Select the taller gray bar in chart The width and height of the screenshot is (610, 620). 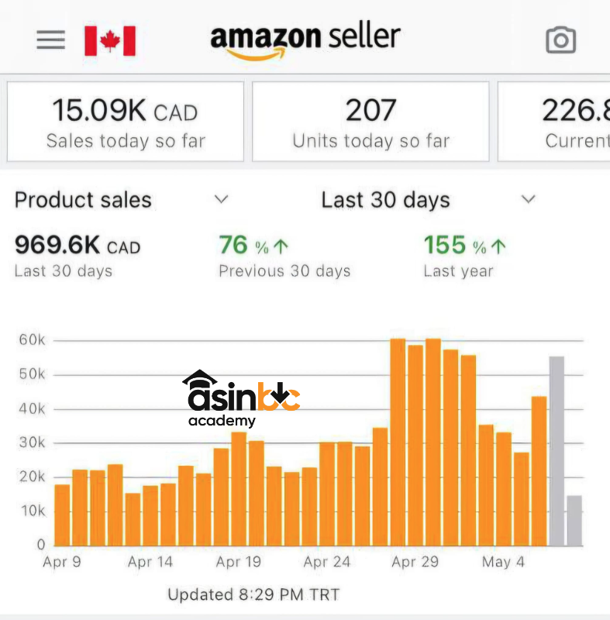tap(557, 450)
